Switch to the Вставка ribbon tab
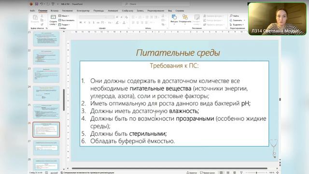 55,11
